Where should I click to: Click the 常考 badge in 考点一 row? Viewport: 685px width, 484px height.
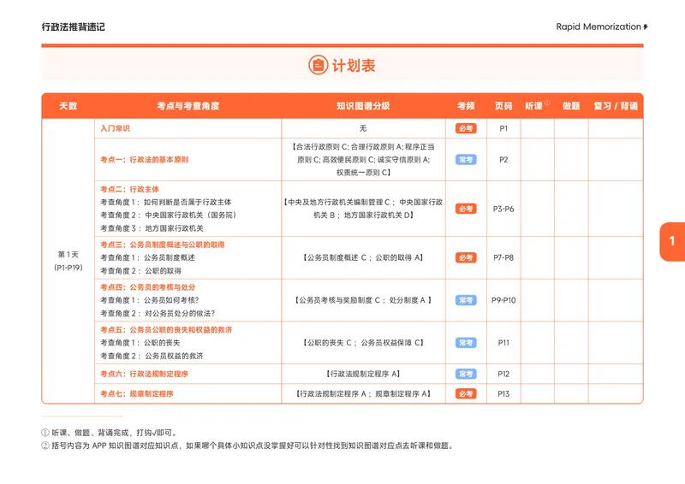pos(466,160)
